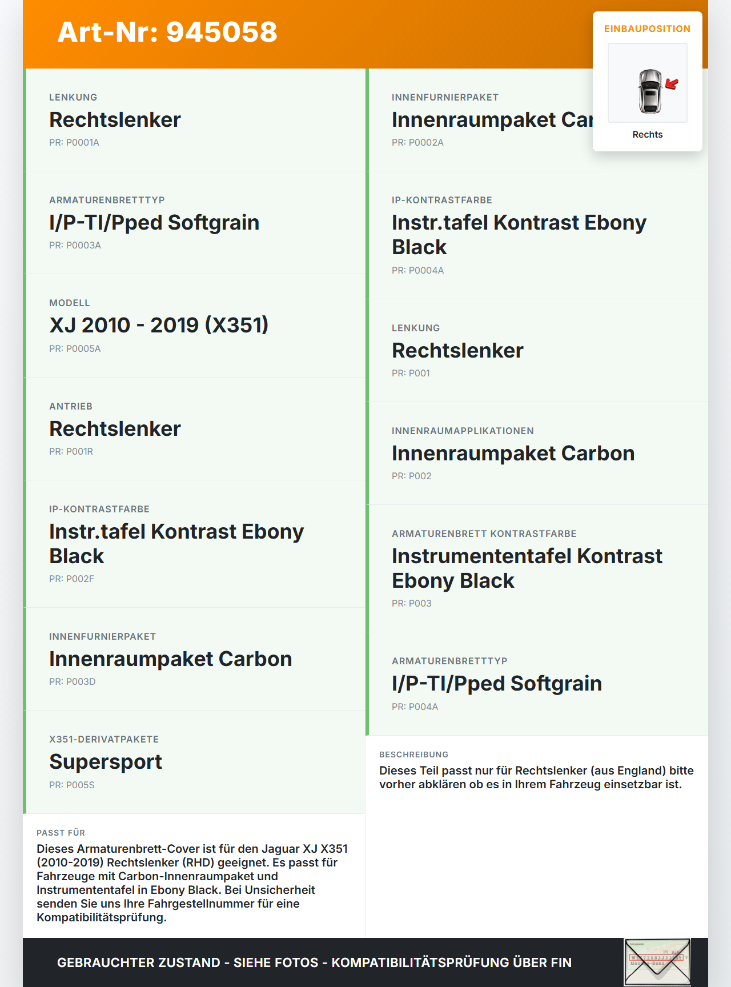Select the Rechtslenker card with PR P0001A
This screenshot has width=731, height=987.
tap(194, 120)
